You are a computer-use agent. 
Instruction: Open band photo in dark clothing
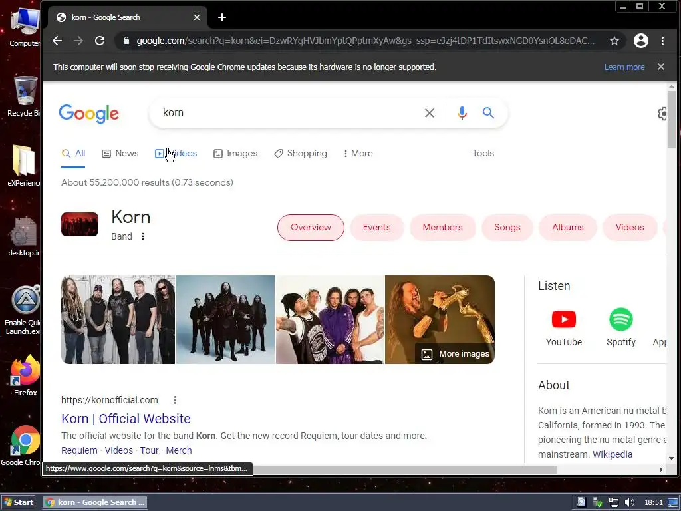click(225, 319)
